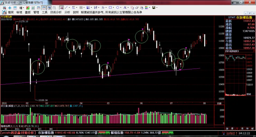
Task: Select the pitchfork channel lines tool
Action: [x=96, y=8]
